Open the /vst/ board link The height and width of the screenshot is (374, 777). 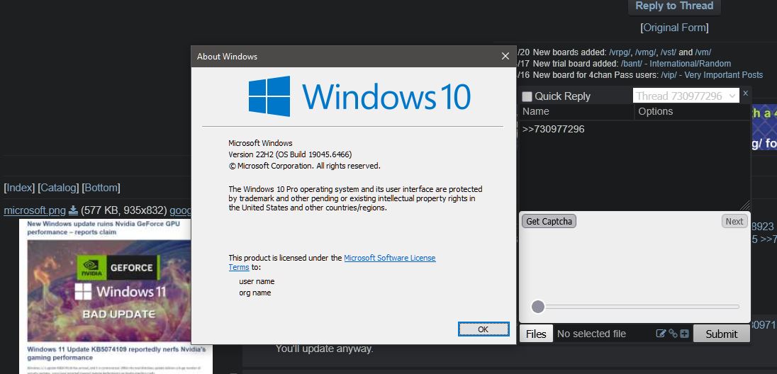tap(669, 52)
